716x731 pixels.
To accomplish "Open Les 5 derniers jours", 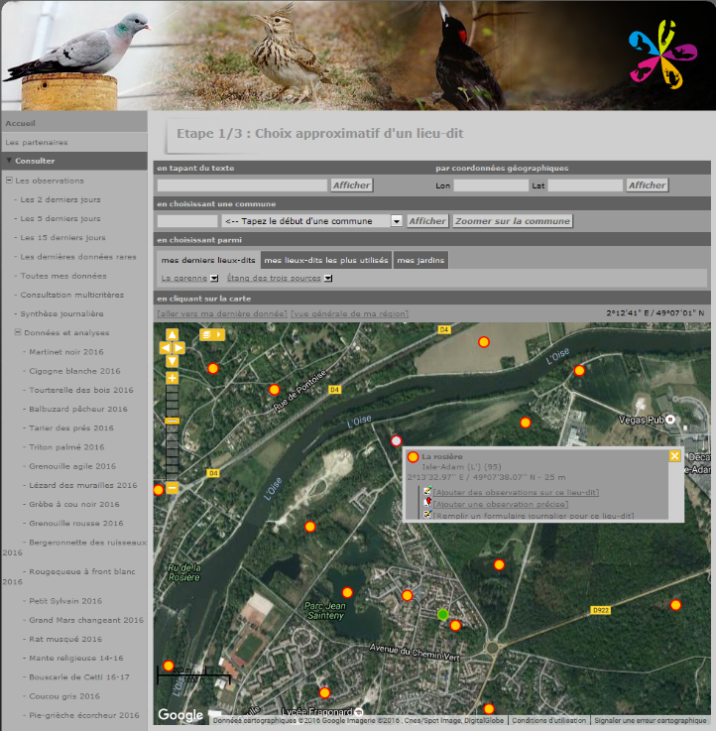I will point(60,218).
